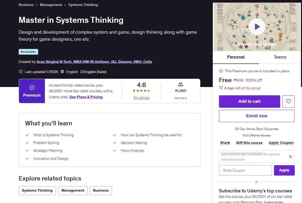Image resolution: width=302 pixels, height=203 pixels.
Task: Click '4 days left at this price!' text
Action: 242,88
